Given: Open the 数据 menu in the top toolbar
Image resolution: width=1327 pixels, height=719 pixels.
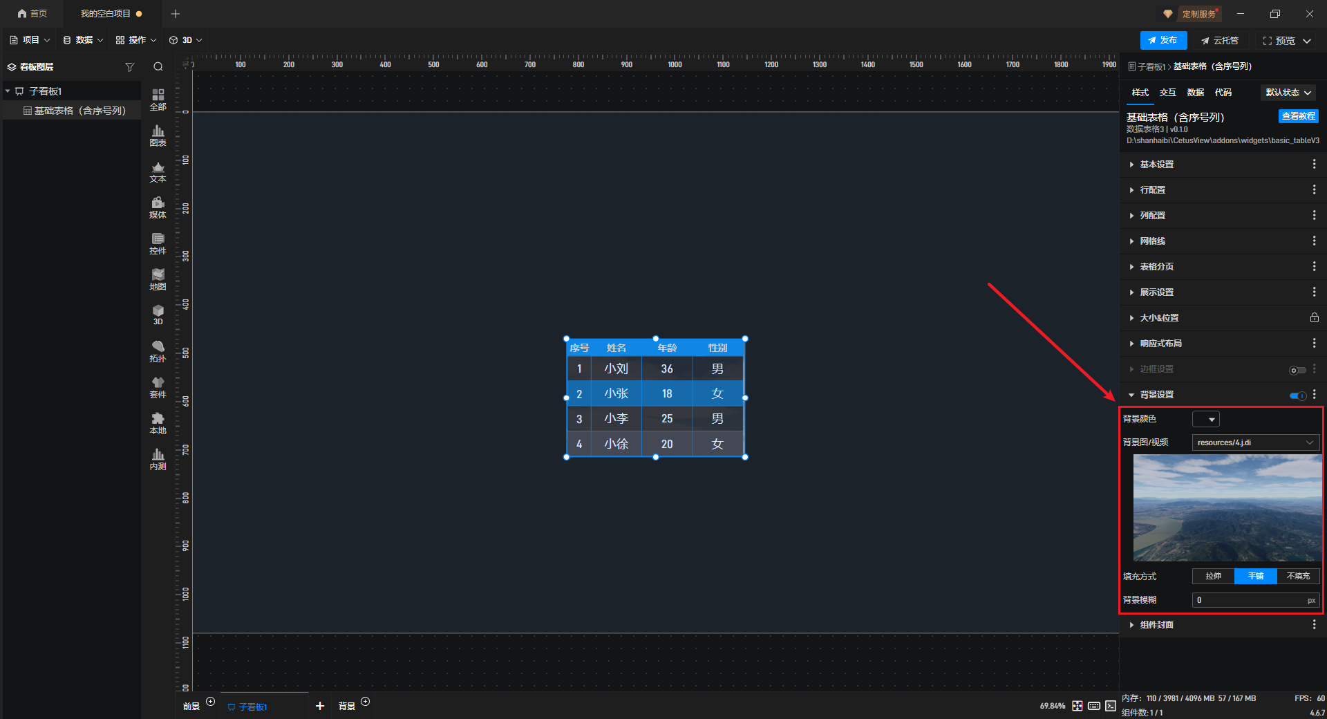Looking at the screenshot, I should click(x=83, y=40).
